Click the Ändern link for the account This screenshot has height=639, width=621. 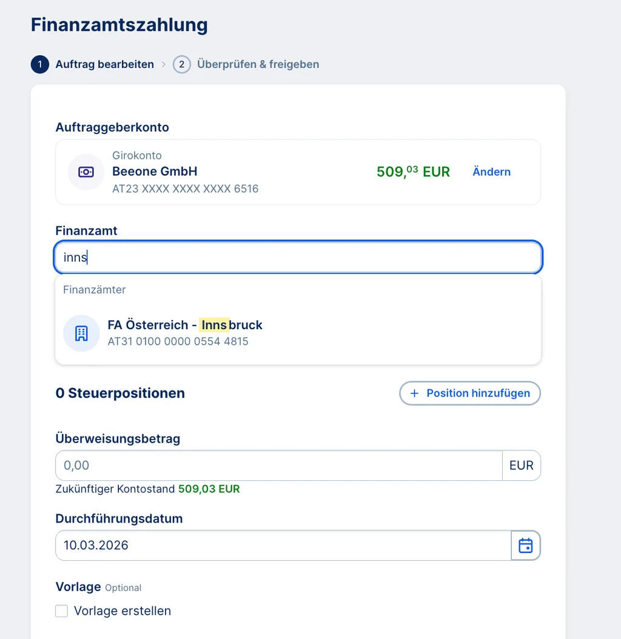pos(491,172)
